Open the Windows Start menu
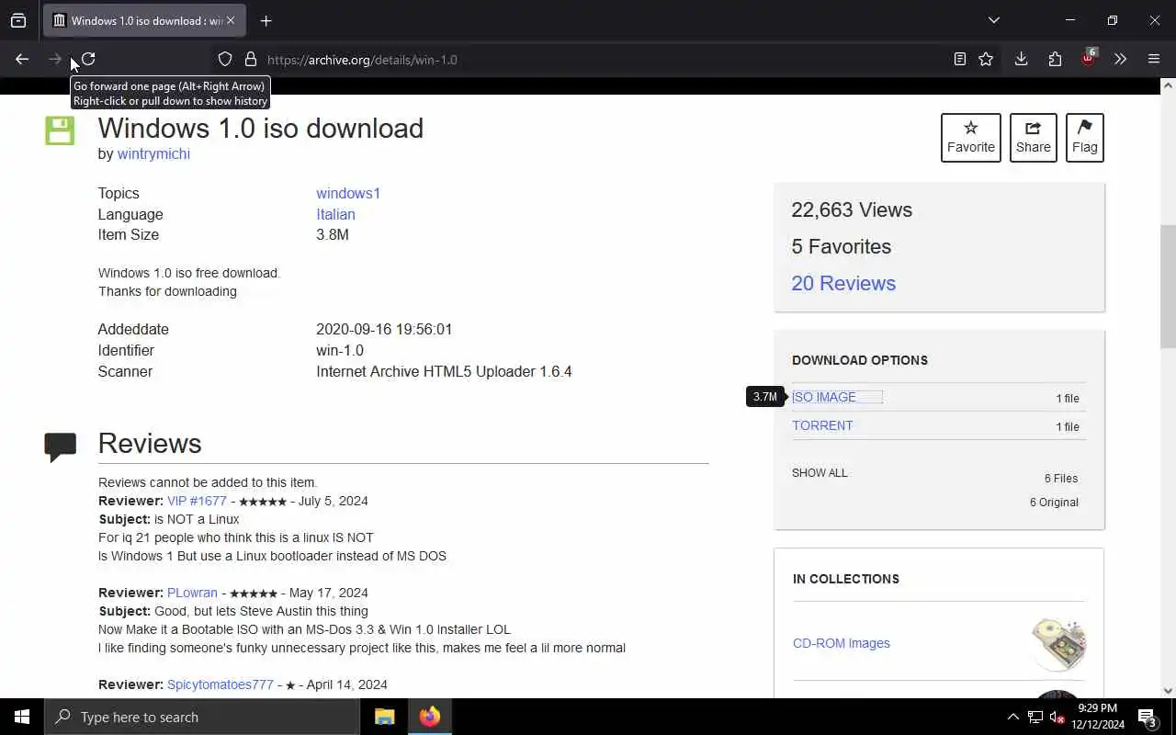 coord(22,717)
